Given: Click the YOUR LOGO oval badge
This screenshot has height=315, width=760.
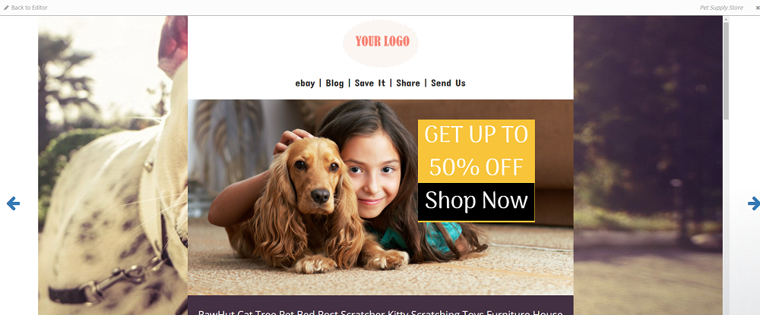Looking at the screenshot, I should pos(381,43).
